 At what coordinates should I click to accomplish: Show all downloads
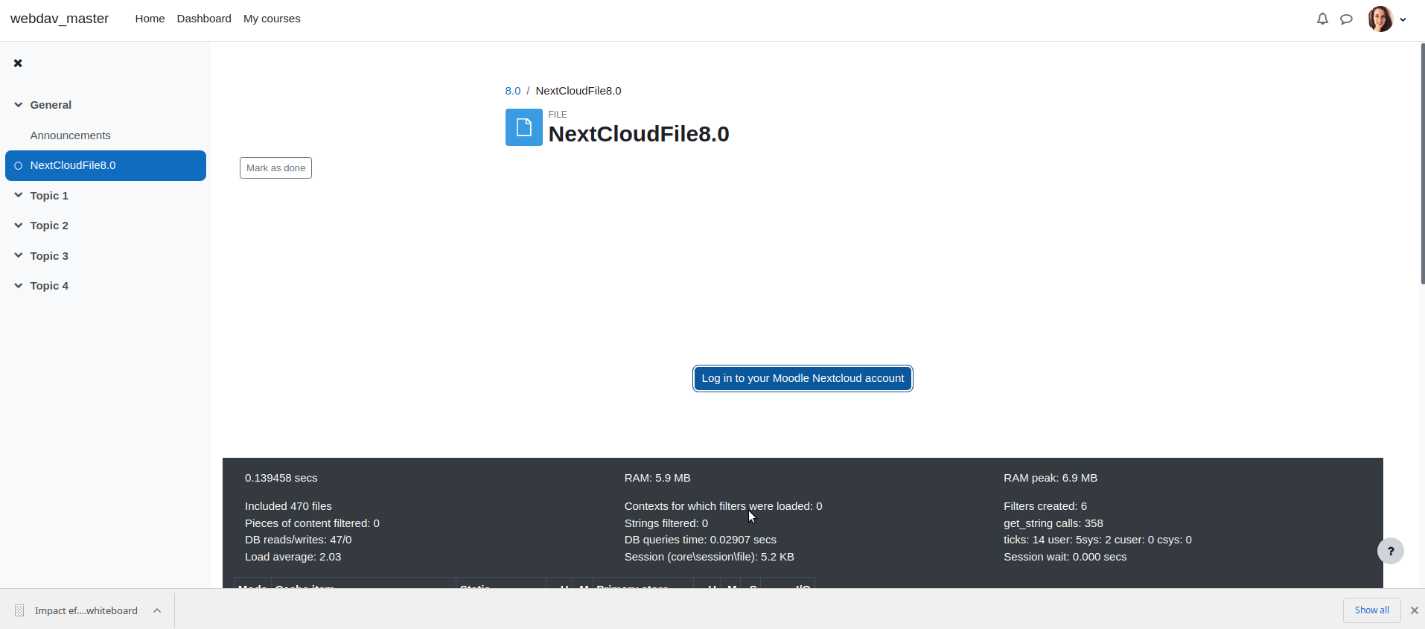1371,610
